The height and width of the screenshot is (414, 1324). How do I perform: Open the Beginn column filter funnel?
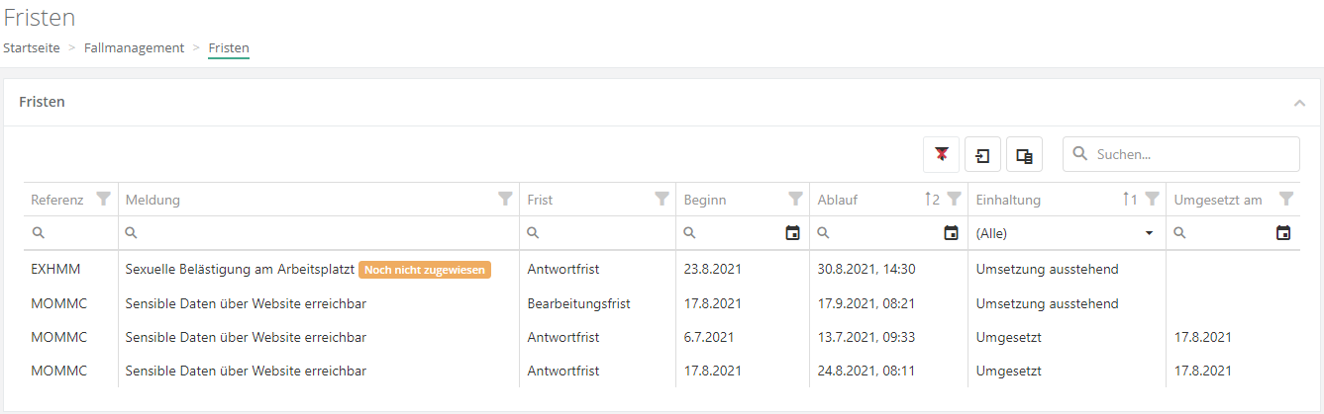795,200
